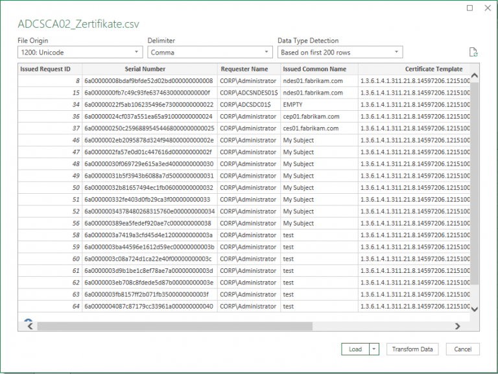
Task: Click serial number ending in 00000000000f
Action: (x=150, y=93)
